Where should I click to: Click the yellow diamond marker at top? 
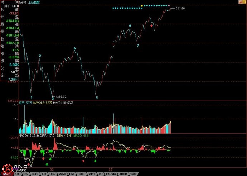142,6
